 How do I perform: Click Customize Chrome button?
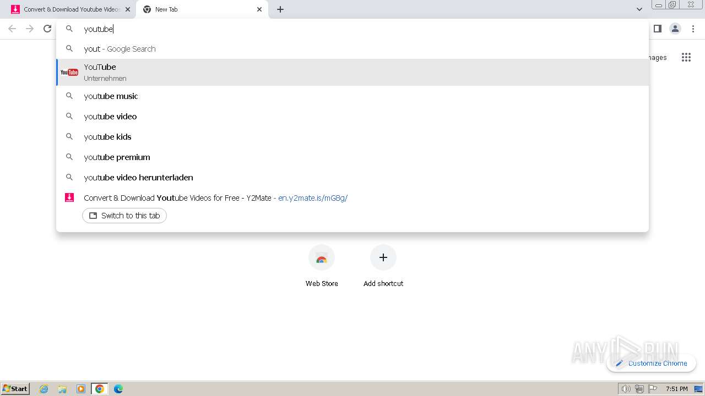click(x=651, y=363)
